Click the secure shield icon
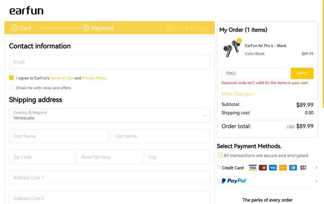The height and width of the screenshot is (204, 324). [x=220, y=155]
